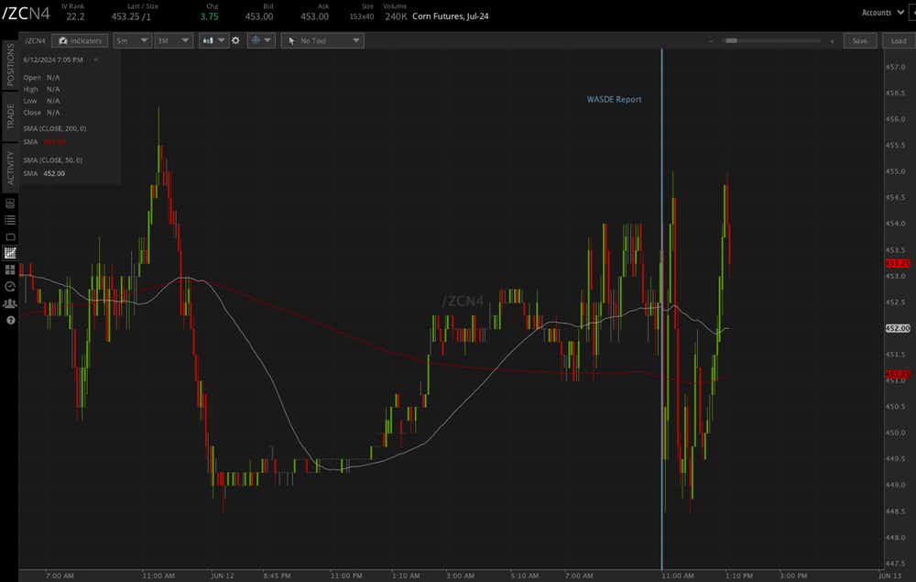Open chart settings gear icon
This screenshot has width=916, height=582.
(235, 40)
